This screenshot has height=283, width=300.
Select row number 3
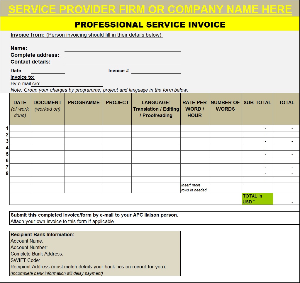click(x=7, y=141)
